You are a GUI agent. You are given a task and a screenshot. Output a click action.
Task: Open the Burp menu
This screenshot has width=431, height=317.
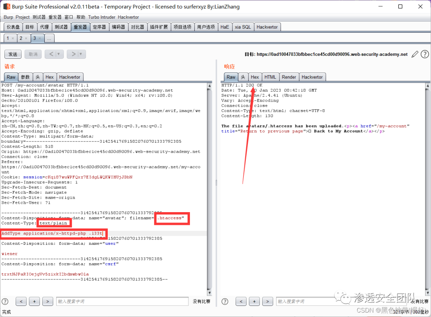[8, 17]
